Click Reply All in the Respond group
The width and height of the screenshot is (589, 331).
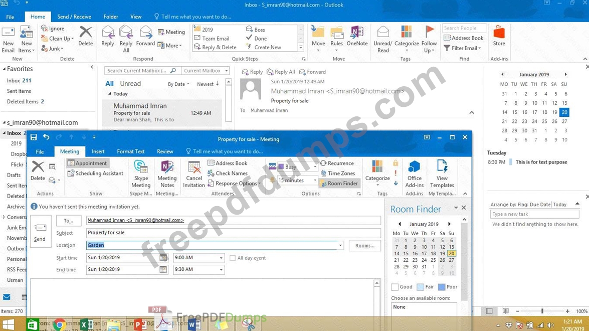[126, 40]
